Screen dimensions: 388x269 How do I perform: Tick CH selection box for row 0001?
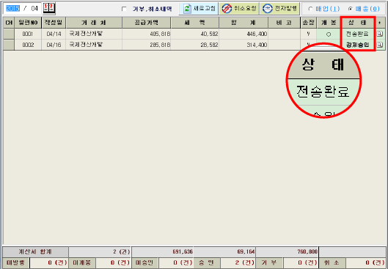[x=9, y=34]
